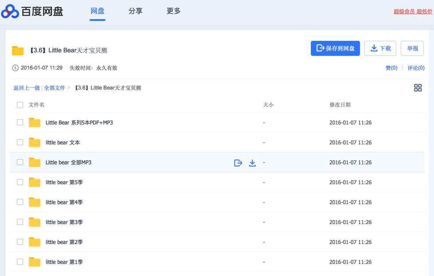This screenshot has width=434, height=276.
Task: Open folder name little bear 文本
Action: coord(62,143)
